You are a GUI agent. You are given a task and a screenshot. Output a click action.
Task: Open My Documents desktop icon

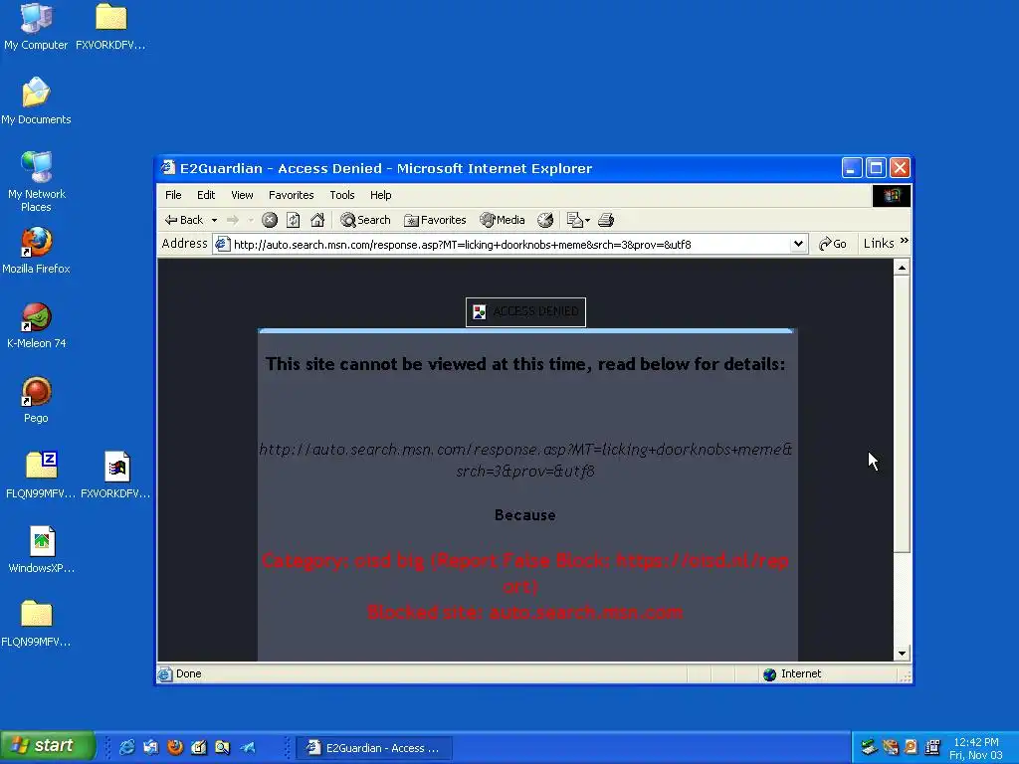[36, 100]
